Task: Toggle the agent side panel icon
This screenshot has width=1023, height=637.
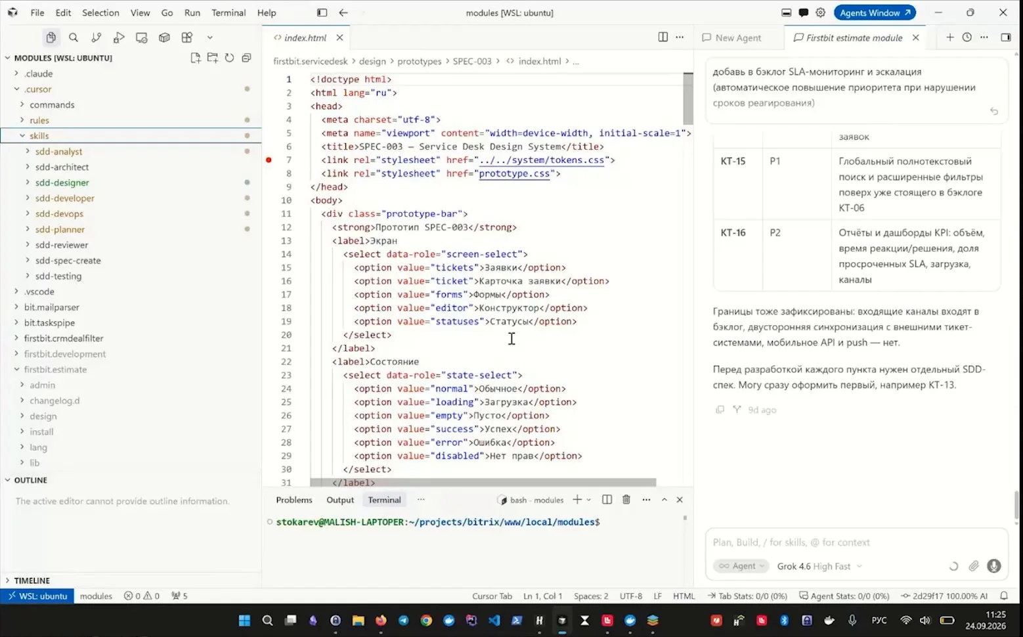Action: (1006, 37)
